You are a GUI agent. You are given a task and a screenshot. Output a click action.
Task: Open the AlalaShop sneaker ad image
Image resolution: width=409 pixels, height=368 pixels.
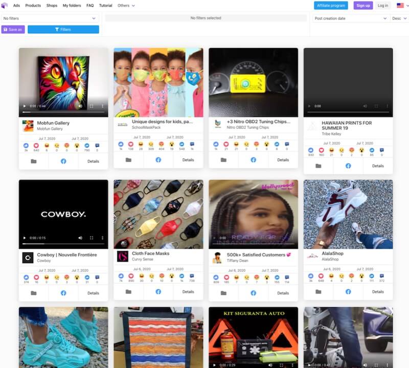[348, 214]
